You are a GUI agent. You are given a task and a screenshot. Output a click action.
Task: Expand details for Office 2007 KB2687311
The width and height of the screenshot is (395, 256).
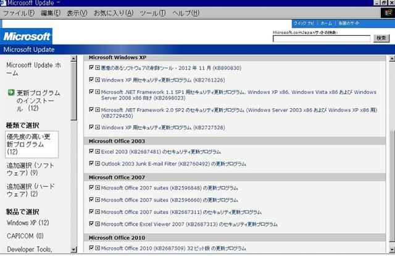coord(98,211)
